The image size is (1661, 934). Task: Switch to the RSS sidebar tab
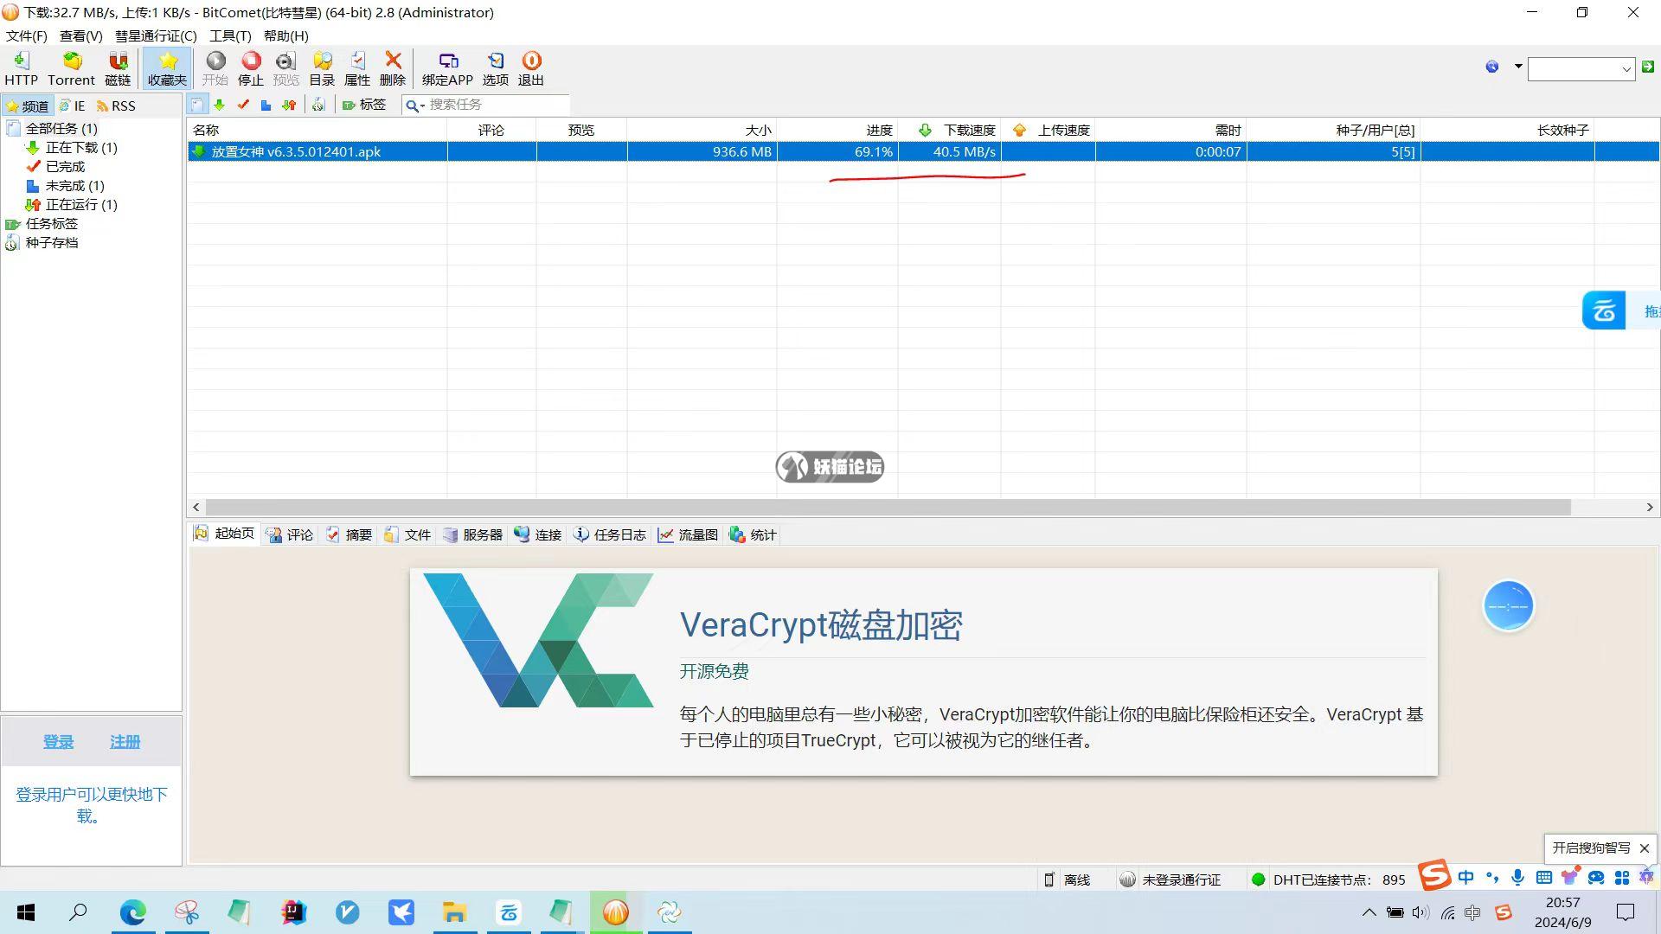[117, 106]
